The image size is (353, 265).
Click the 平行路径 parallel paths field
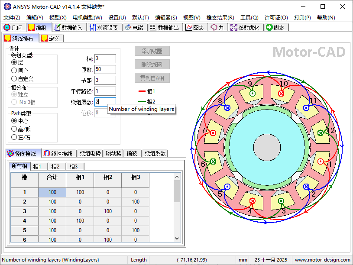(x=105, y=91)
